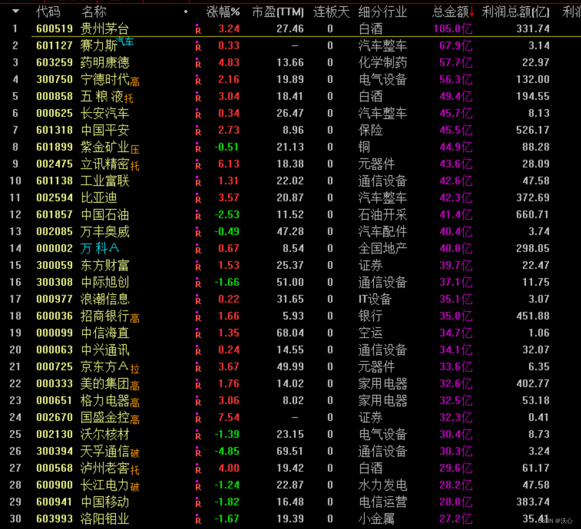
Task: Select the stock 中国平安
Action: 105,130
